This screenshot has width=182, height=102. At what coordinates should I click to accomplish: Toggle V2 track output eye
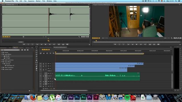pyautogui.click(x=50, y=66)
